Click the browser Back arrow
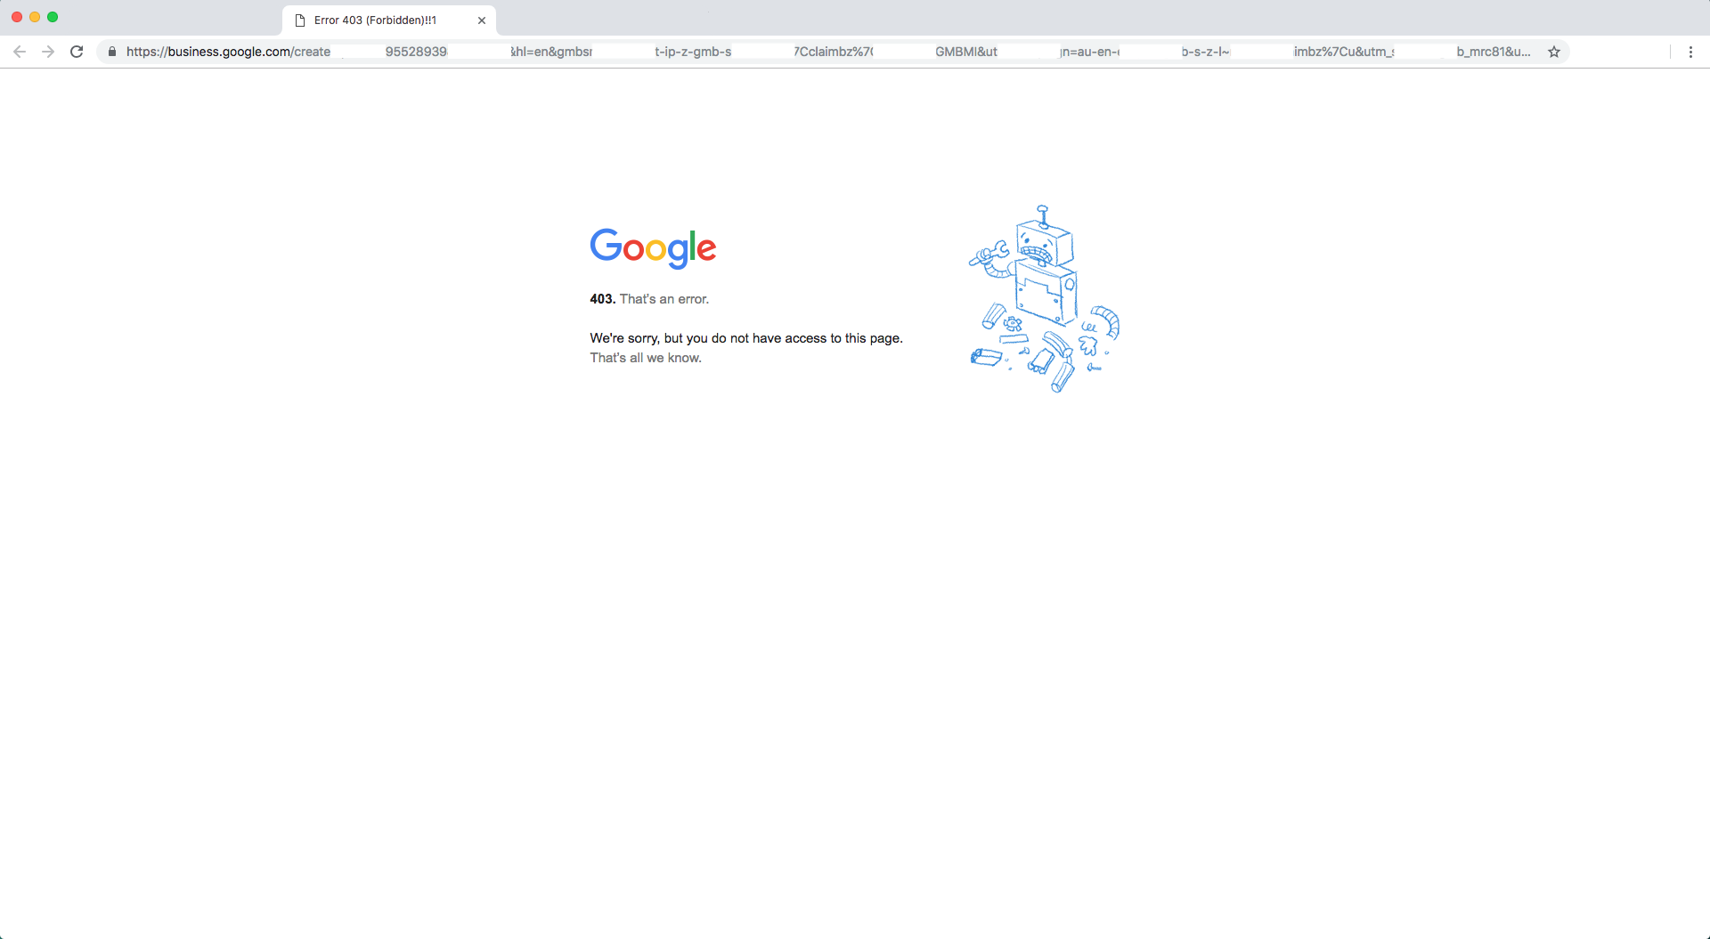This screenshot has width=1710, height=939. click(20, 52)
